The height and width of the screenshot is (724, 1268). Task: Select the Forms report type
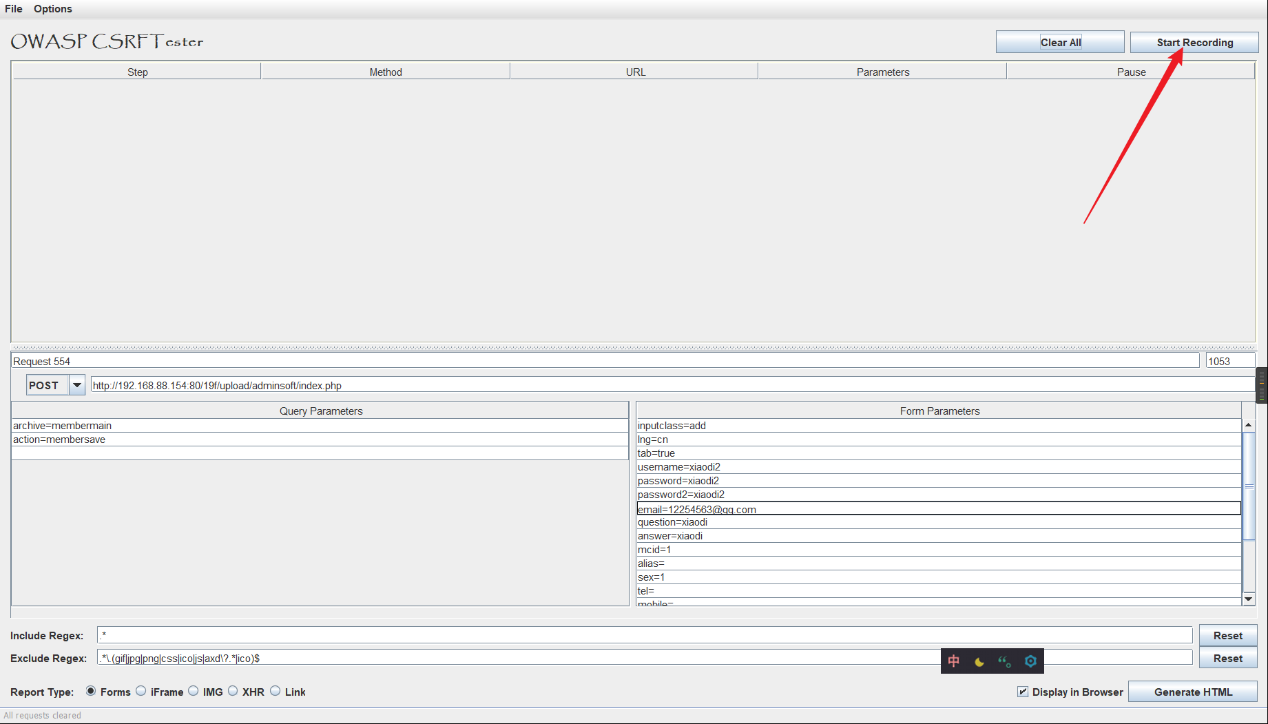(91, 691)
